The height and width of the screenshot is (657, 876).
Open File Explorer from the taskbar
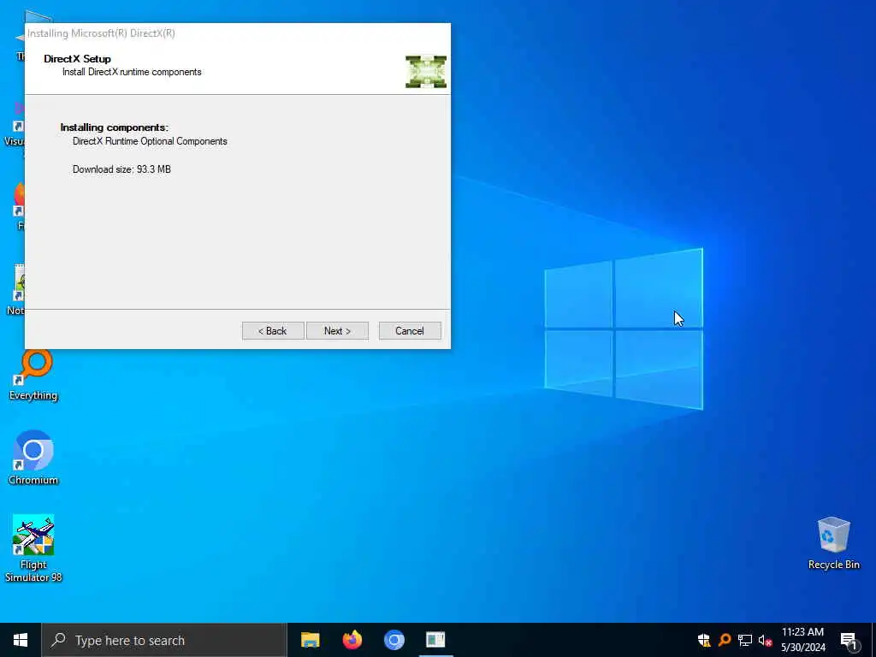coord(310,640)
